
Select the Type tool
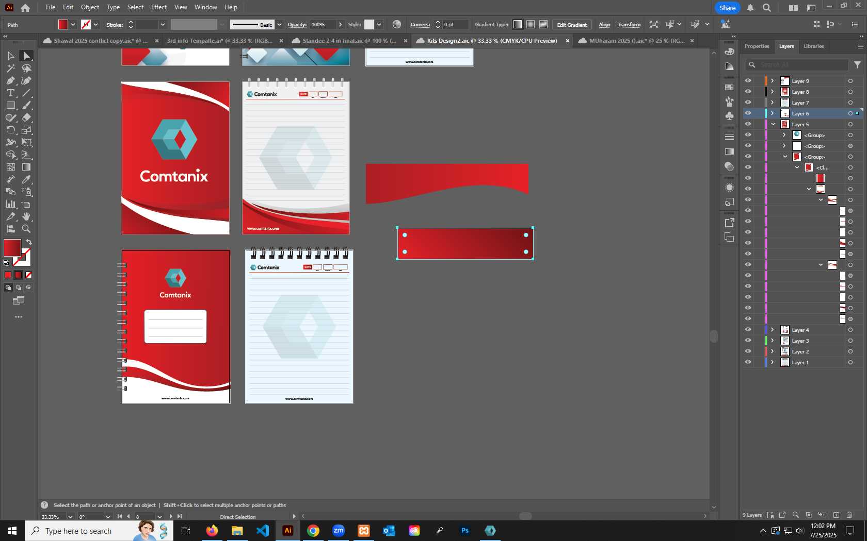(x=10, y=93)
